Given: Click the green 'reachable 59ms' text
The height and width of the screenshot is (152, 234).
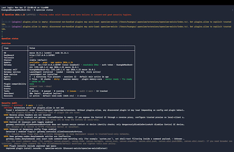Looking at the screenshot, I should pos(91,65).
